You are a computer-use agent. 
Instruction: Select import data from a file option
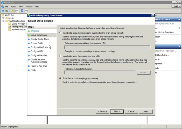[x=60, y=56]
